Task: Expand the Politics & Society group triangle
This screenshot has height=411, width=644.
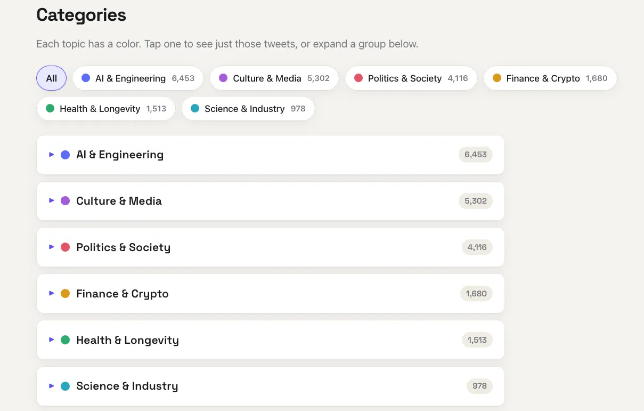Action: pos(52,247)
